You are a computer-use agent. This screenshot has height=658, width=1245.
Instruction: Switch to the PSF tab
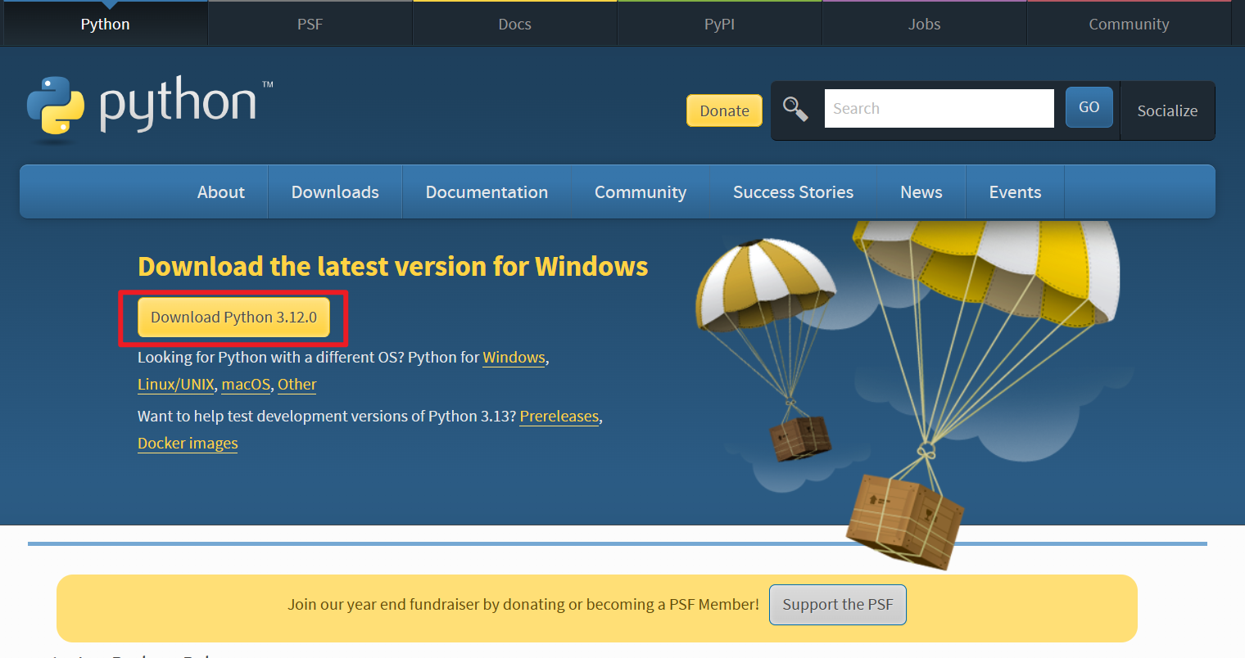click(x=310, y=24)
